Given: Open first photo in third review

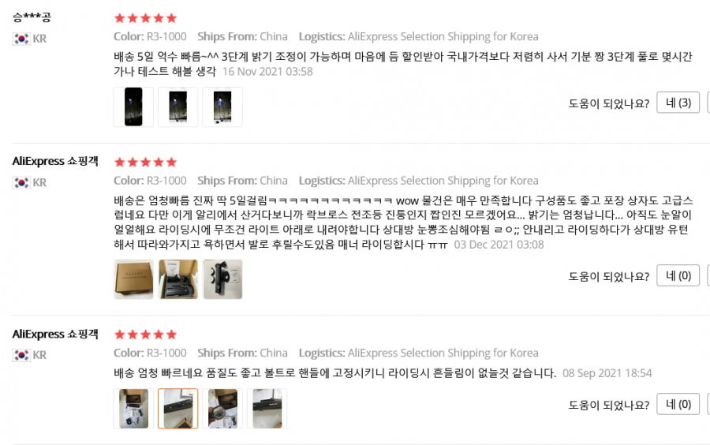Looking at the screenshot, I should [133, 409].
